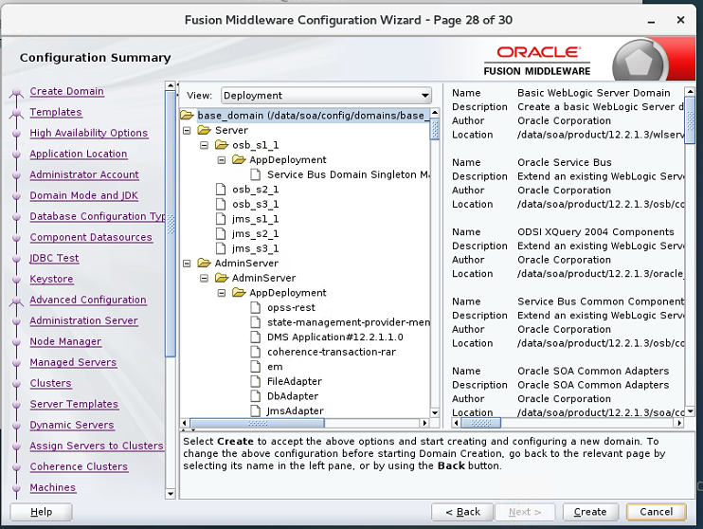
Task: Click the Help button
Action: click(42, 512)
